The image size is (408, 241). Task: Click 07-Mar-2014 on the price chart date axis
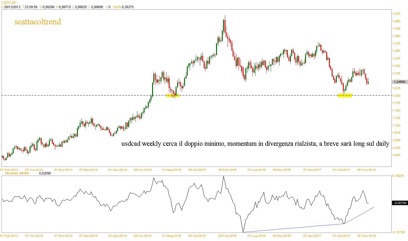pyautogui.click(x=89, y=170)
